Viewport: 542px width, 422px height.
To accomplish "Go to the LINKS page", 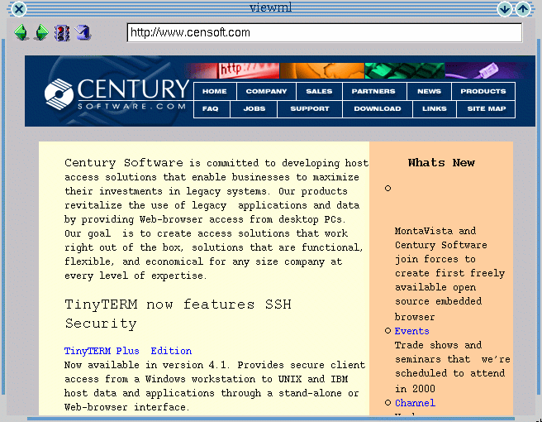I will tap(435, 108).
